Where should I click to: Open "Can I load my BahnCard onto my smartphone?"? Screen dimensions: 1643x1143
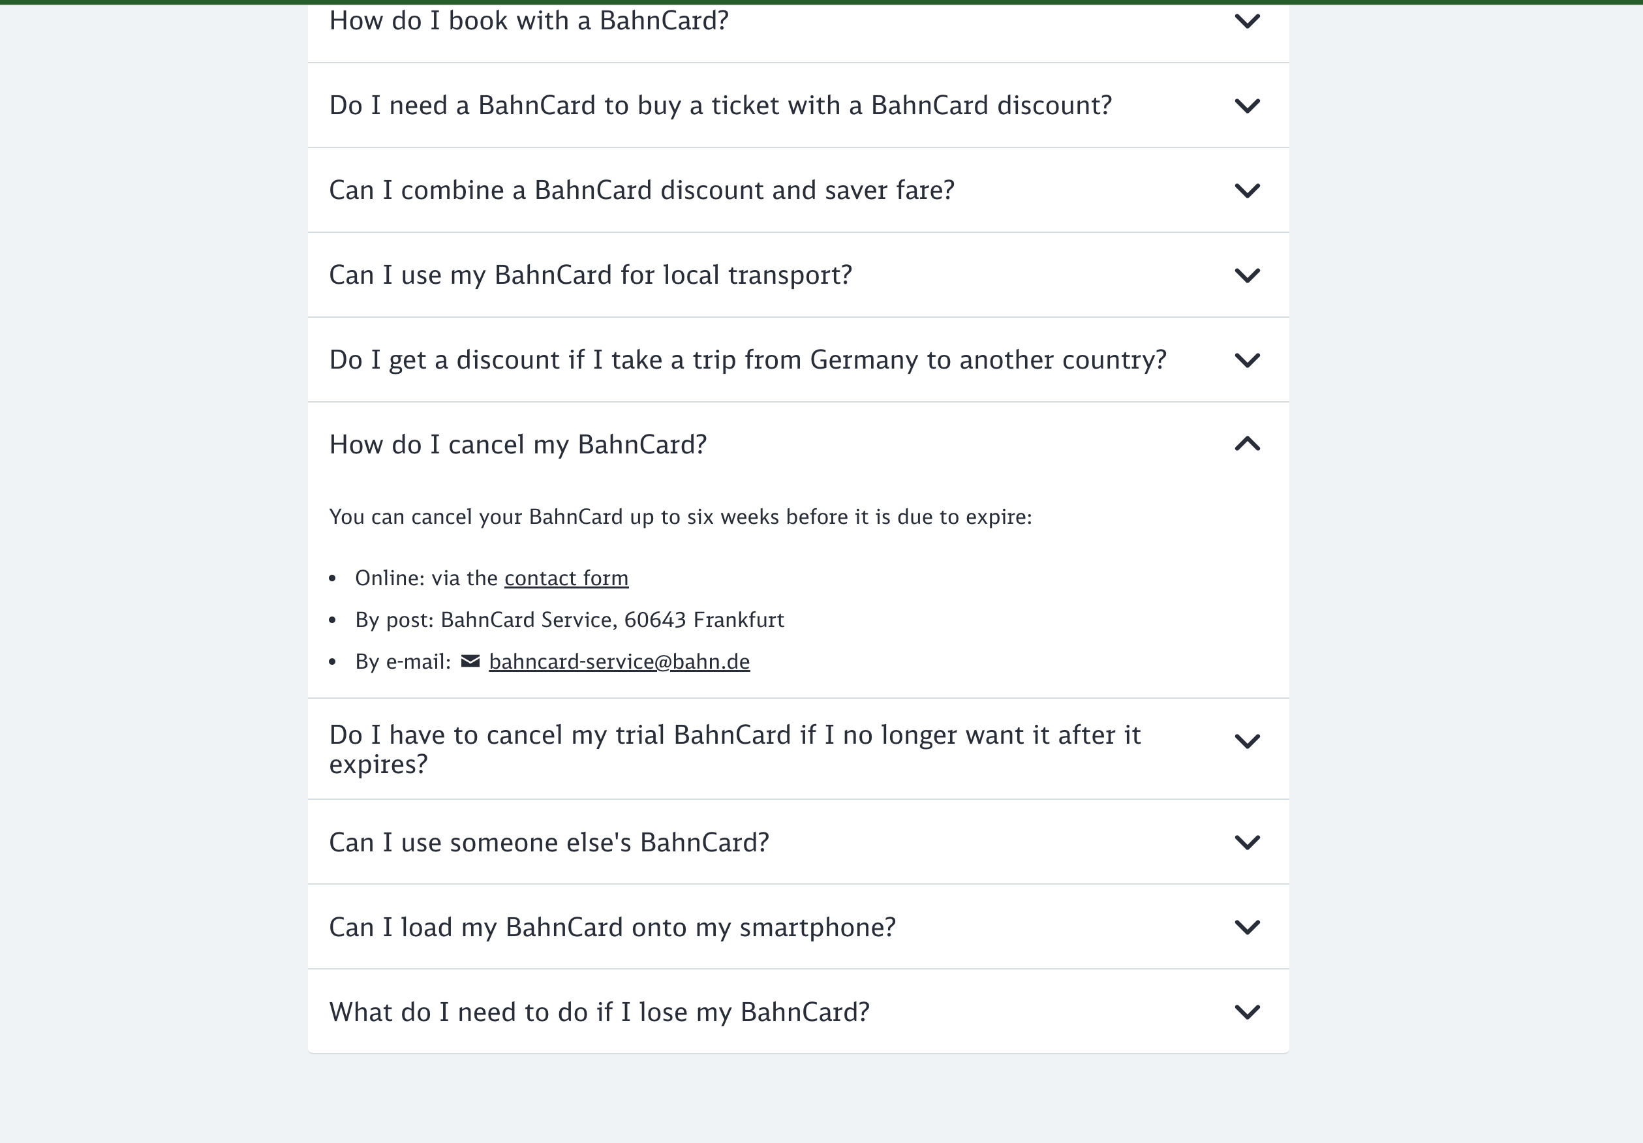click(612, 927)
